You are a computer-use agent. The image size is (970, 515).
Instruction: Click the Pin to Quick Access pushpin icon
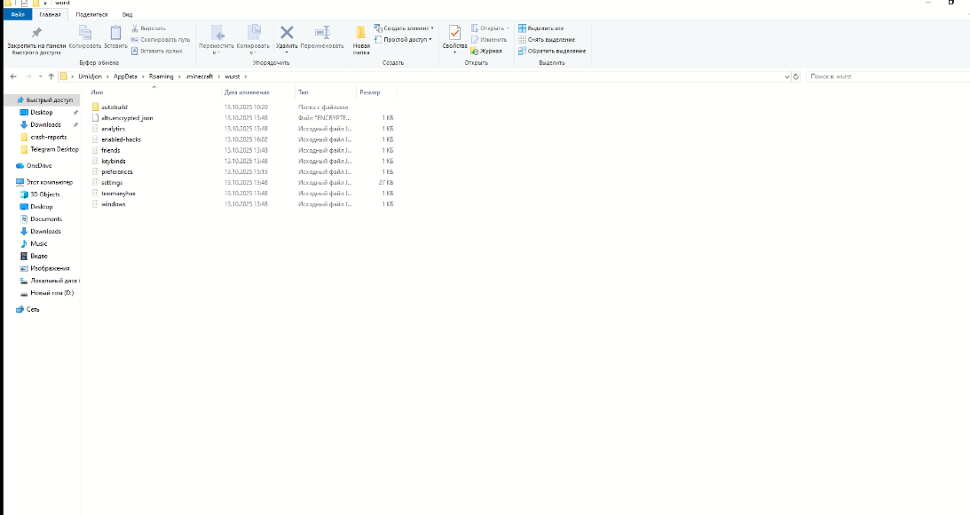pos(36,33)
